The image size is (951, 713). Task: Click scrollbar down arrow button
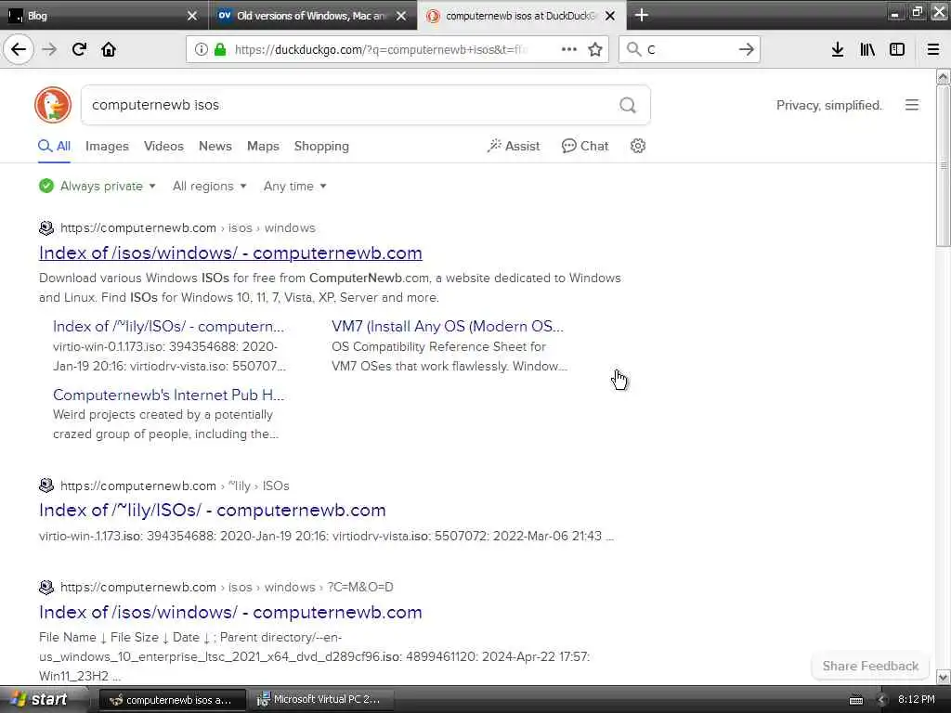point(943,677)
